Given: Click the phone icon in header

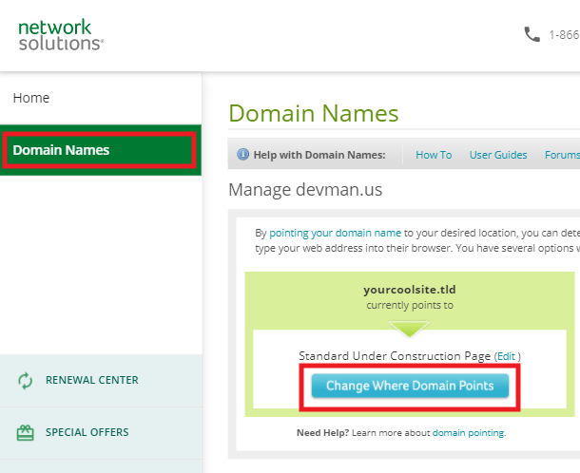Looking at the screenshot, I should point(532,34).
